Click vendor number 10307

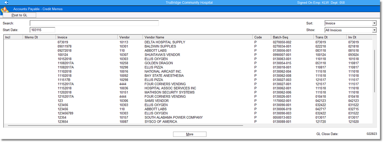pyautogui.click(x=124, y=55)
